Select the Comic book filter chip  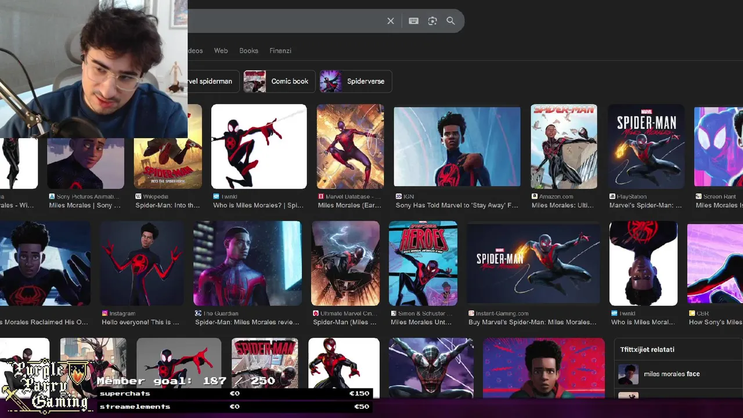point(279,81)
